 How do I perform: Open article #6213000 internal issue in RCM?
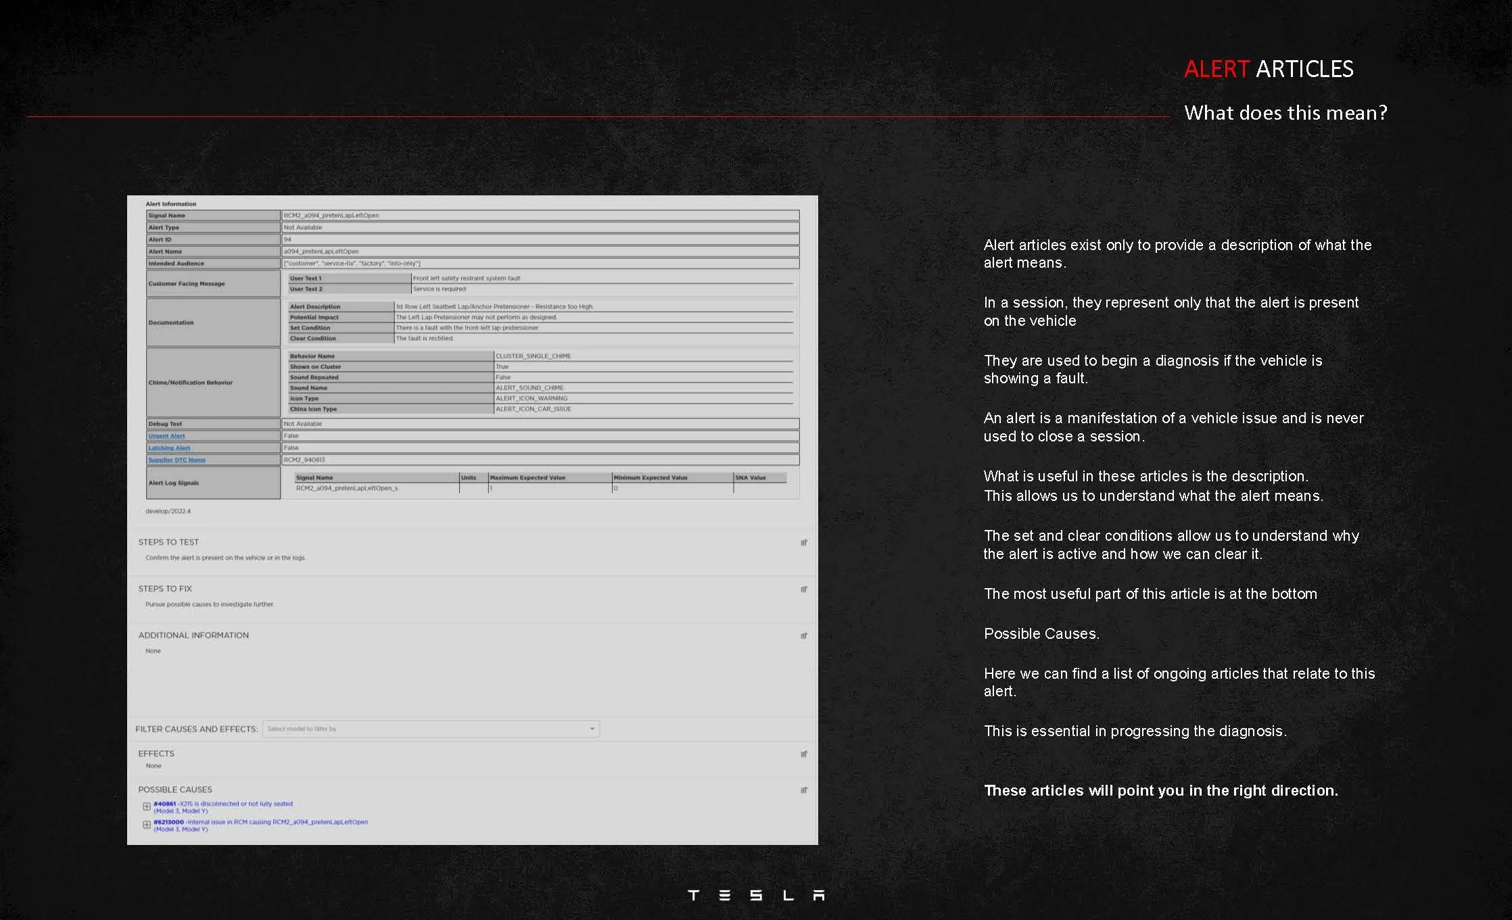(x=260, y=823)
